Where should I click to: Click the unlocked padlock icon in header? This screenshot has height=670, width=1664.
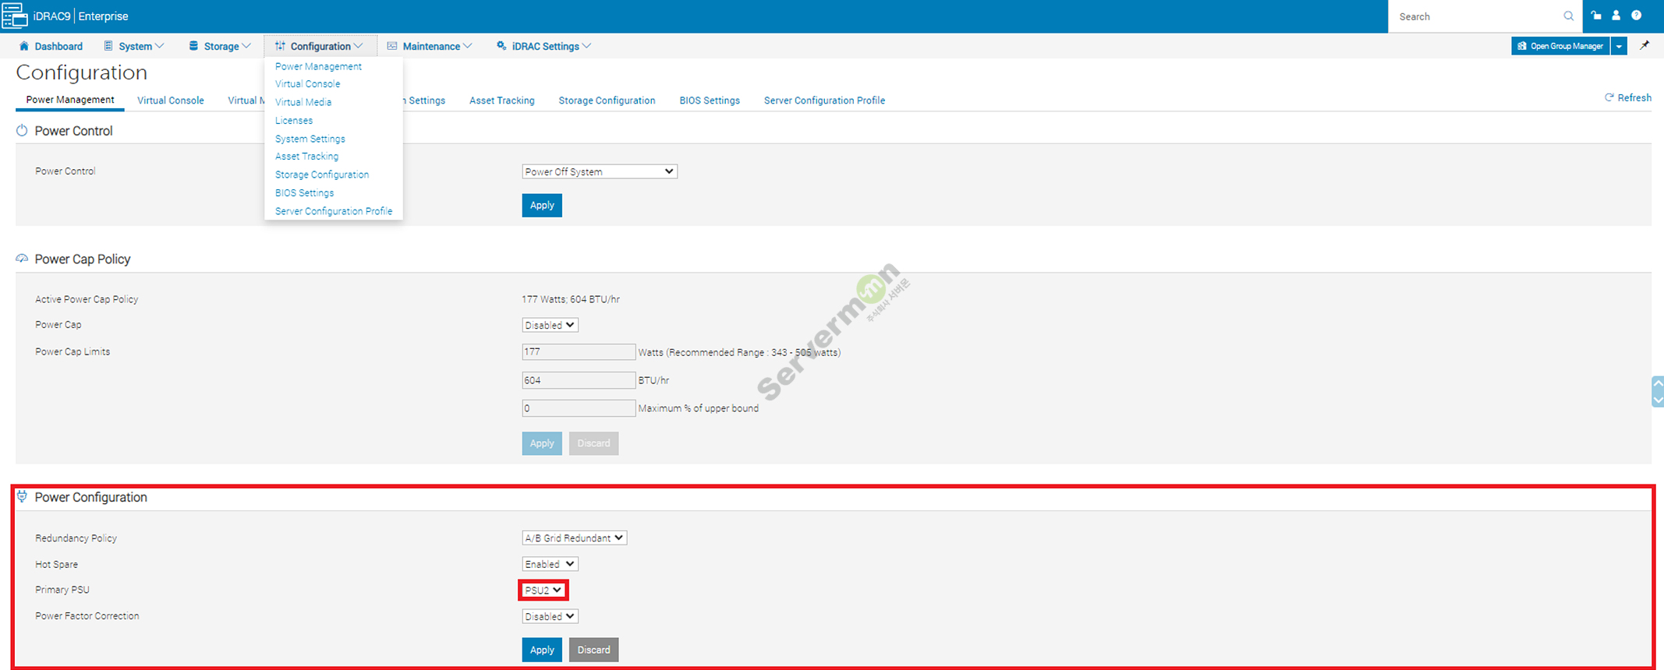(1596, 16)
